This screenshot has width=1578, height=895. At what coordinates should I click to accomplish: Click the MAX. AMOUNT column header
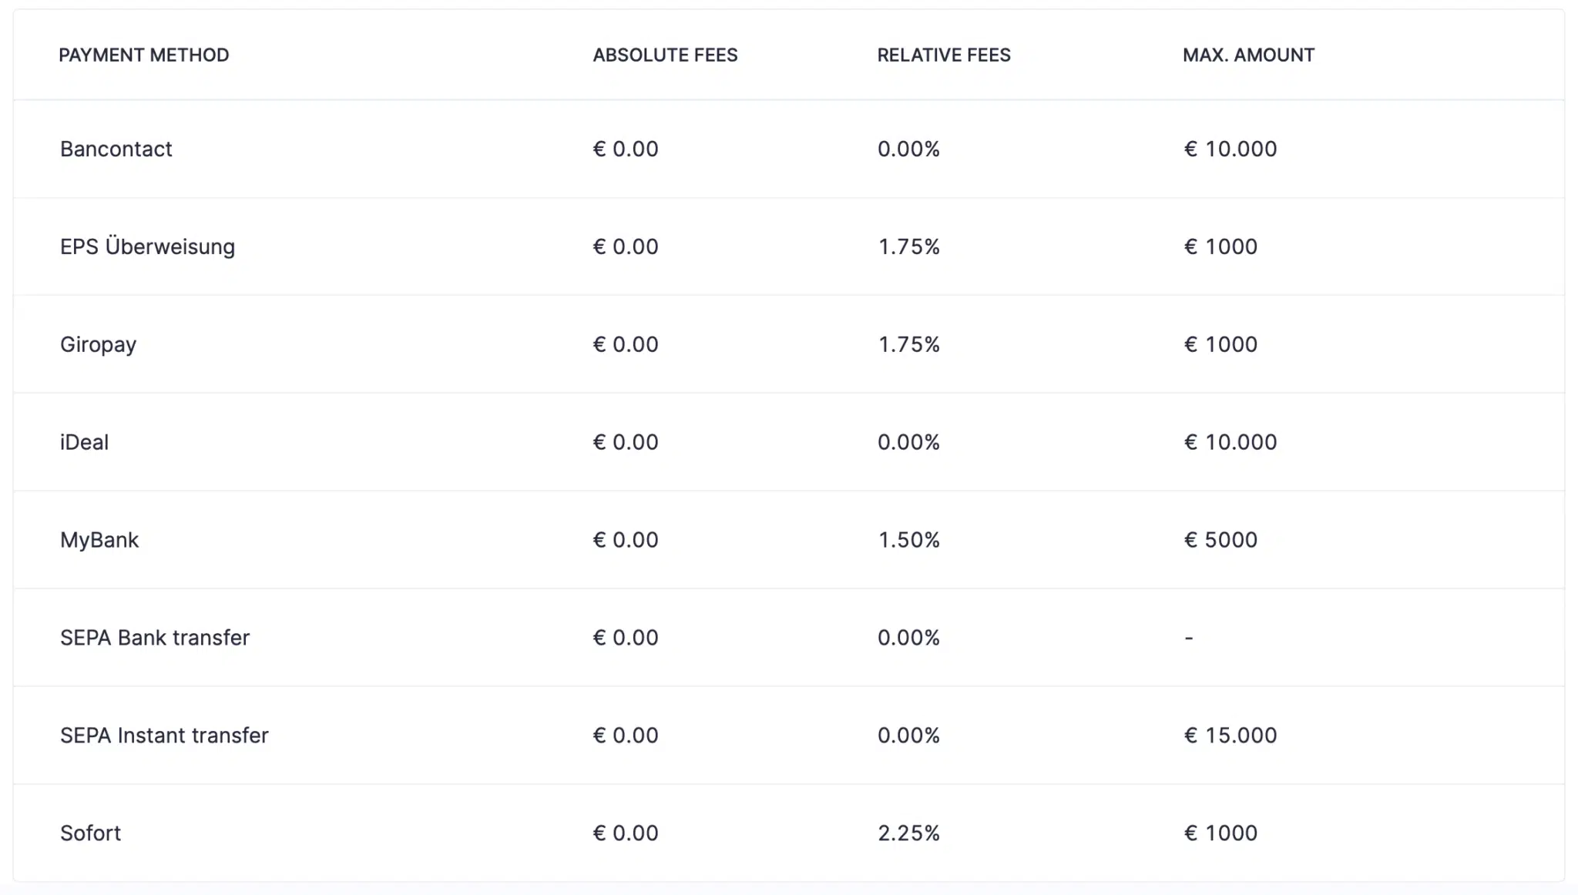[x=1248, y=55]
